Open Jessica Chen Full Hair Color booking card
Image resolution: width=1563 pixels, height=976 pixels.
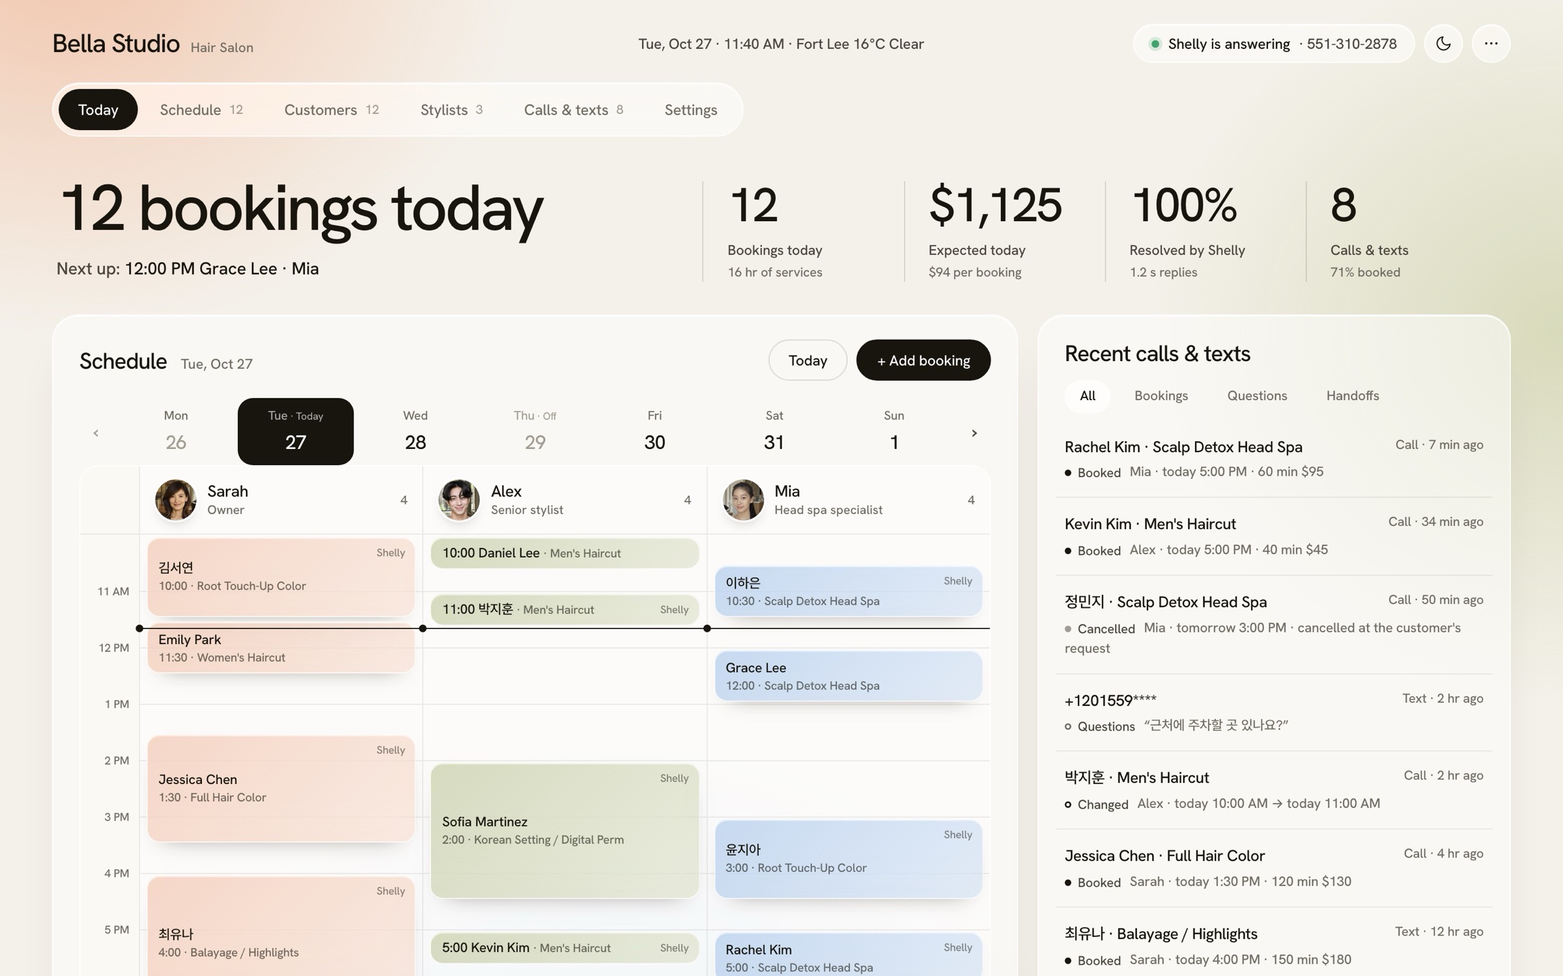pos(281,789)
